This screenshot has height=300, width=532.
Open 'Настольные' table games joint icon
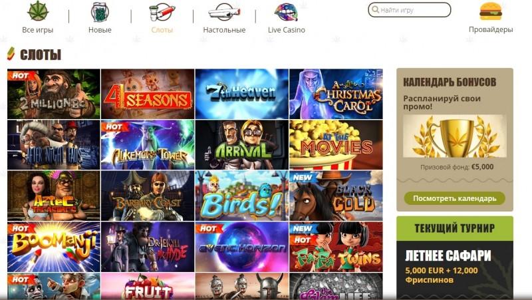[x=224, y=12]
